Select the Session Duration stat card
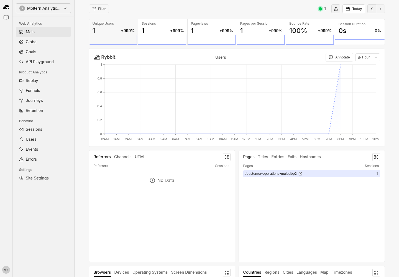Screen dimensions: 399x277 click(360, 32)
